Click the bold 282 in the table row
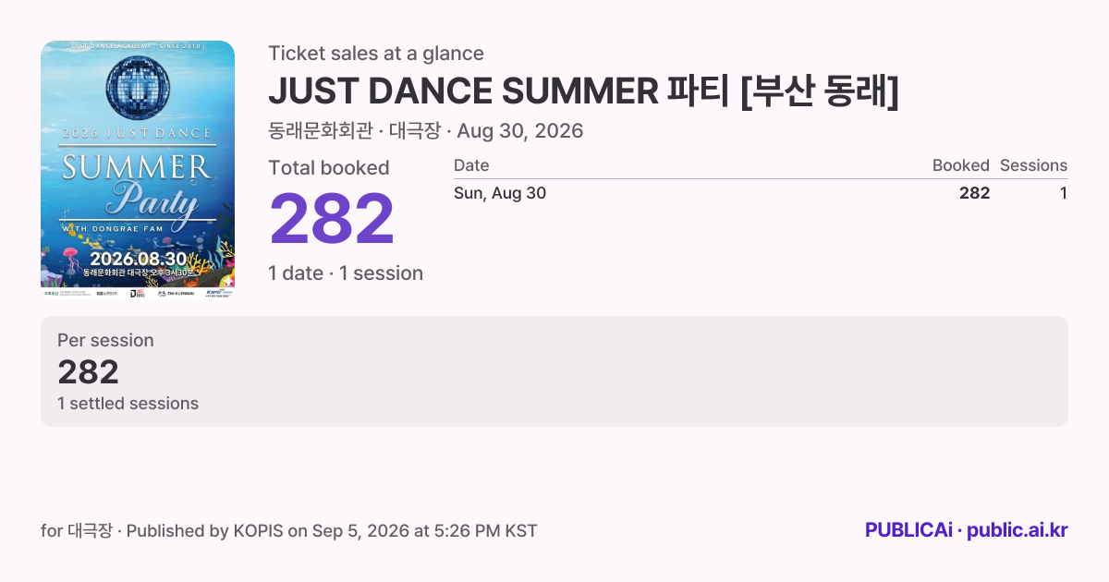 pos(975,193)
